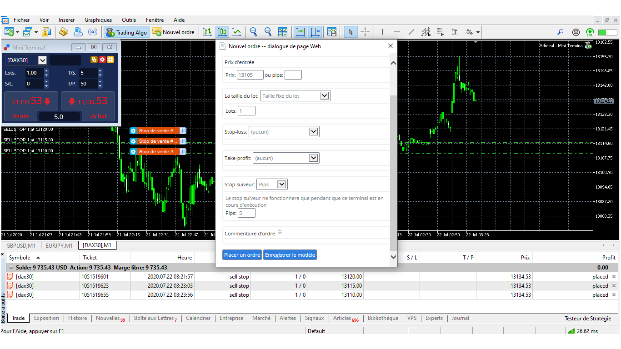Delete the sell stop order at 13120.00
Screen dimensions: 621x349
(x=614, y=277)
